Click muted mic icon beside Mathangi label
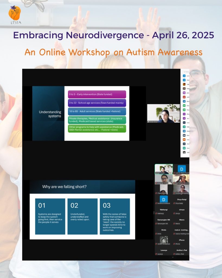222x278 pixels. click(156, 213)
